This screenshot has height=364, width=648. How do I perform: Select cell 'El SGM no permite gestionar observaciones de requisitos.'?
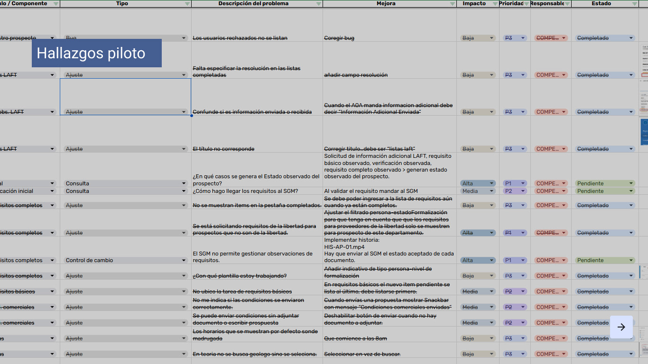257,250
